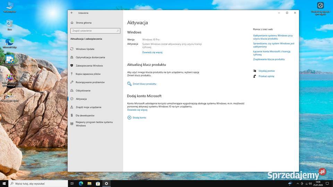Open Dowiedz się więcej under Dodaj konto Microsoft
This screenshot has height=187, width=333.
point(137,110)
